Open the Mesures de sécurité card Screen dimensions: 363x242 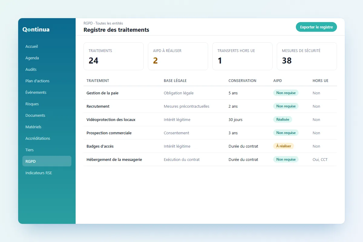[307, 56]
